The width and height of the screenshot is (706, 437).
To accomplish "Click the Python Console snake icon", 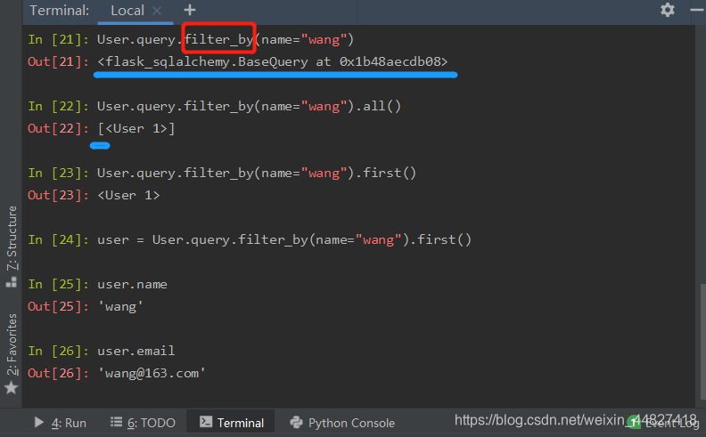I will [x=296, y=422].
